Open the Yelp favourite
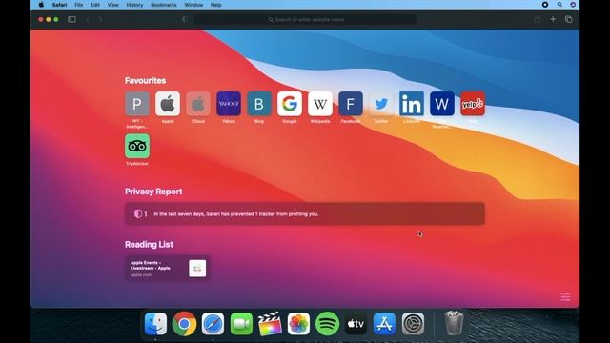This screenshot has height=343, width=610. pos(473,104)
